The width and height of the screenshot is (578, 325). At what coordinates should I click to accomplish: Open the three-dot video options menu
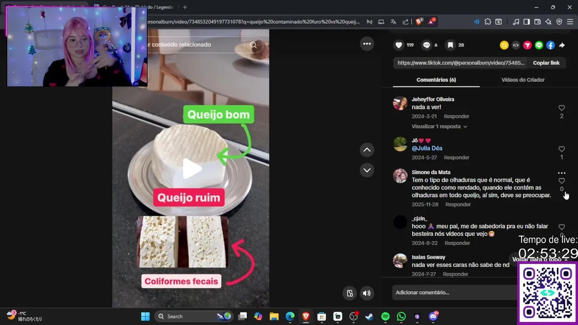pos(367,44)
